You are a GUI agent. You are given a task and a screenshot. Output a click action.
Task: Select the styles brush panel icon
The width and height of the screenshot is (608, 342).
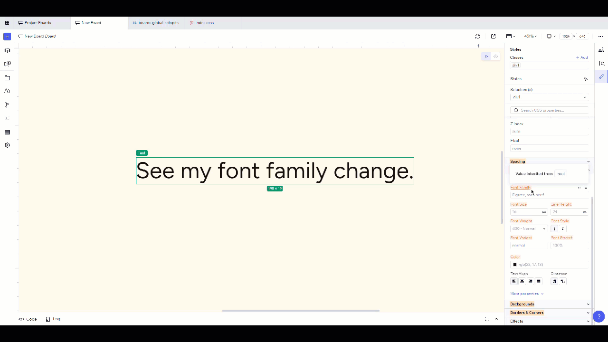601,76
